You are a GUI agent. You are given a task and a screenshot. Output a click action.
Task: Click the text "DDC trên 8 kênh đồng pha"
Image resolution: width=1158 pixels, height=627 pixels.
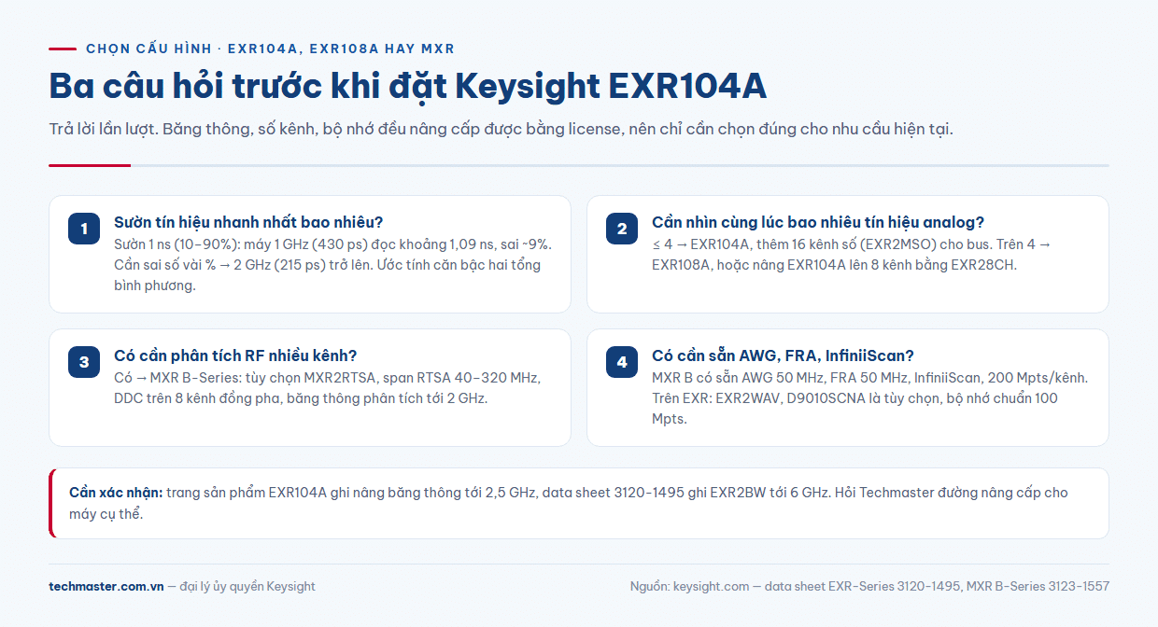(195, 400)
